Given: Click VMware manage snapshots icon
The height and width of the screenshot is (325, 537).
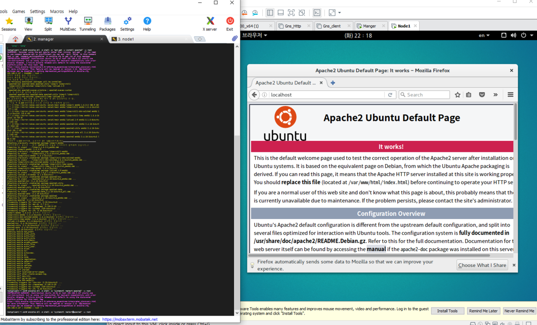Looking at the screenshot, I should pos(255,13).
